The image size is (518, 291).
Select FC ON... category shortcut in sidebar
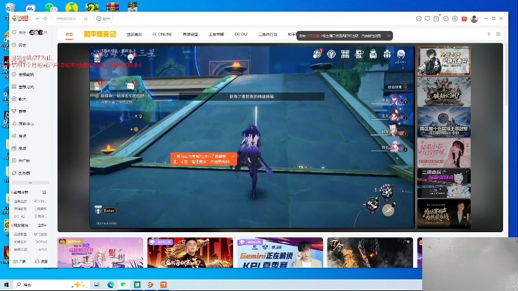[x=40, y=201]
